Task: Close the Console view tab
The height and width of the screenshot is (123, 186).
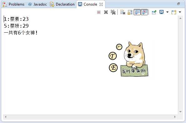Action: click(x=101, y=4)
